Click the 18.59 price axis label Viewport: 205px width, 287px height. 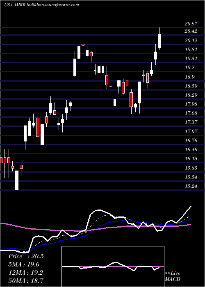(x=191, y=86)
